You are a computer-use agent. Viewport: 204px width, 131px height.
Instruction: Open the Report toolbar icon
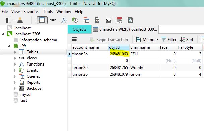(97, 20)
